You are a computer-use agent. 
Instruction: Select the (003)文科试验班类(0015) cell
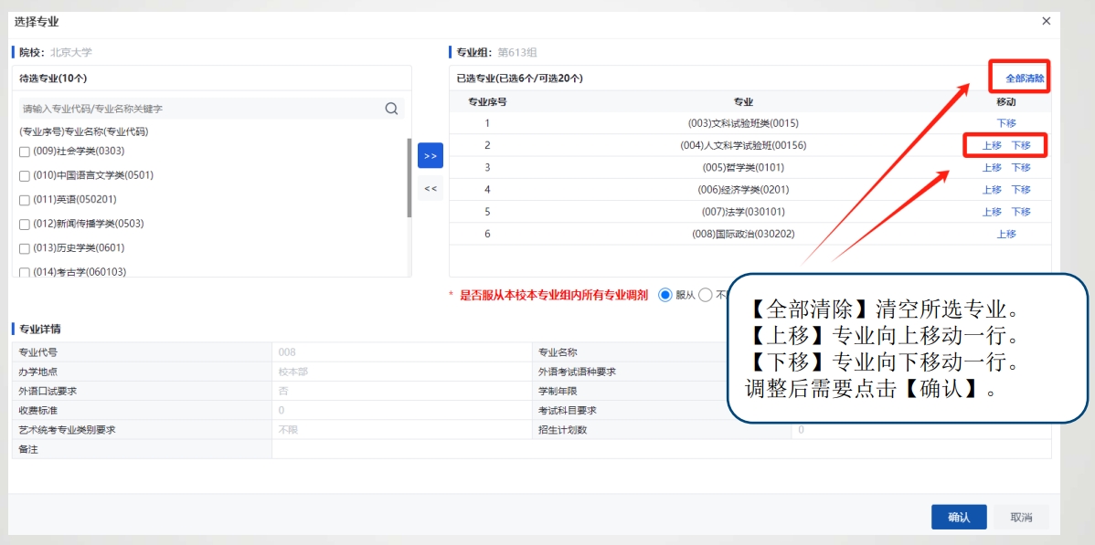coord(743,123)
